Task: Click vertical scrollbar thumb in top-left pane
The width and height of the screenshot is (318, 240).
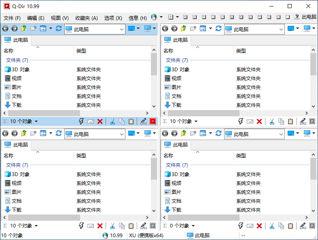Action: click(x=154, y=64)
